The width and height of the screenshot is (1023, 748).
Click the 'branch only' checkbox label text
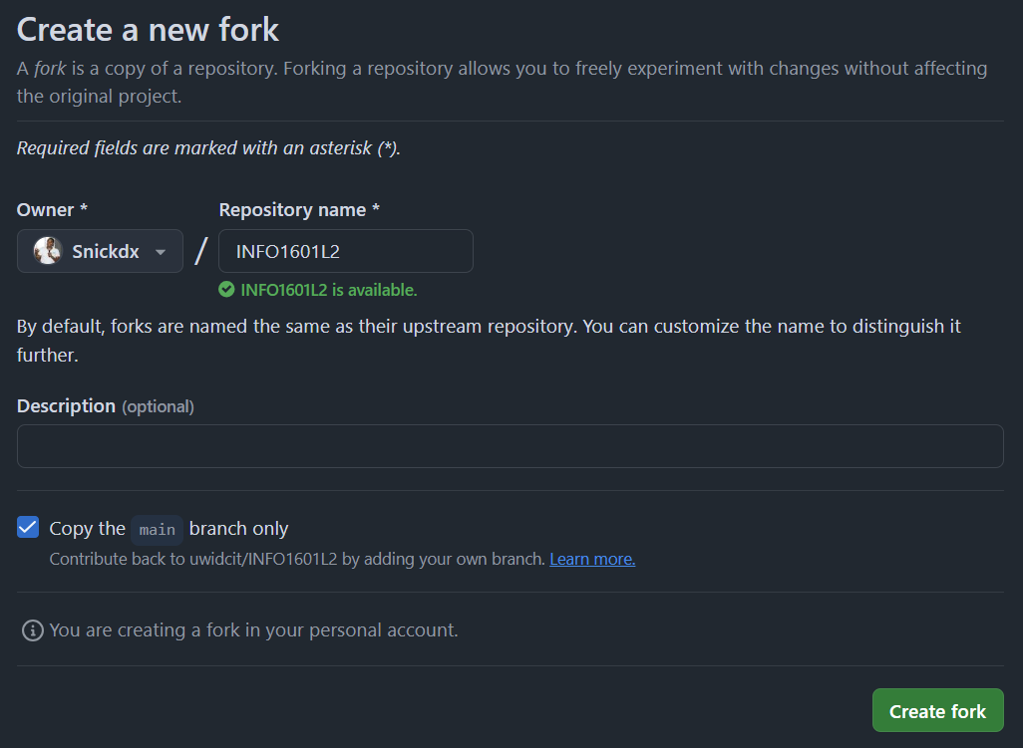(238, 528)
